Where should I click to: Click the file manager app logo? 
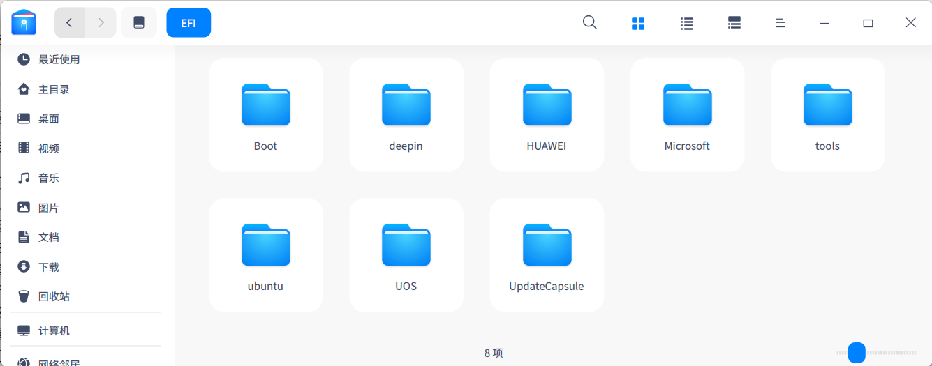coord(24,22)
